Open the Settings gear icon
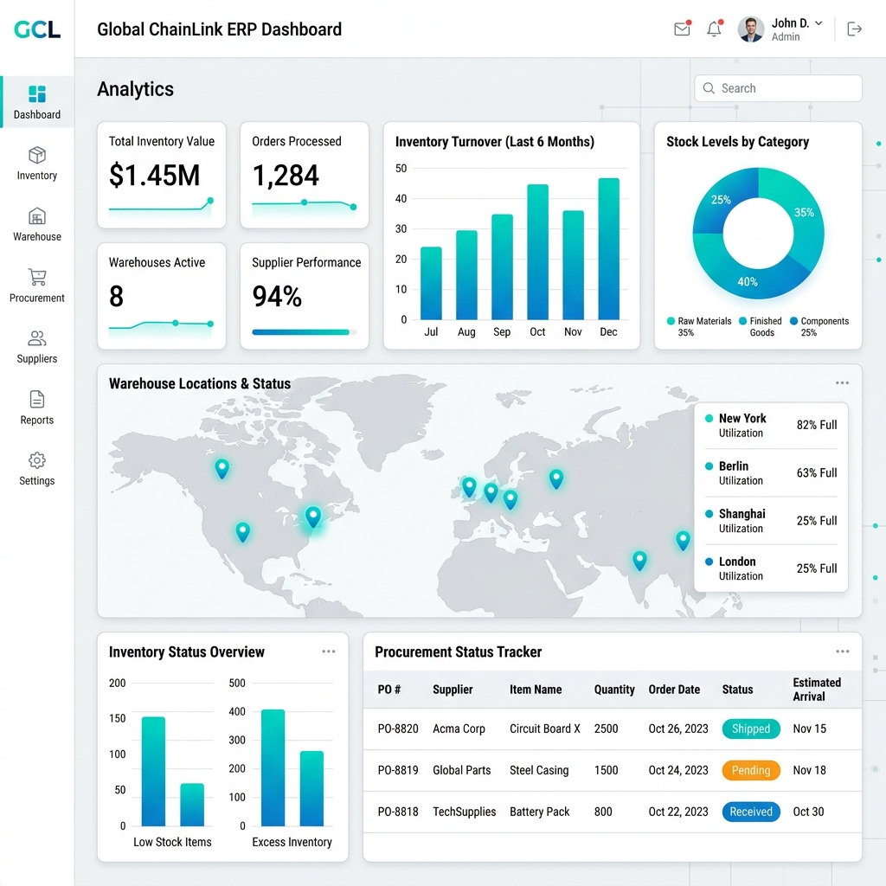Screen dimensions: 886x886 [37, 460]
